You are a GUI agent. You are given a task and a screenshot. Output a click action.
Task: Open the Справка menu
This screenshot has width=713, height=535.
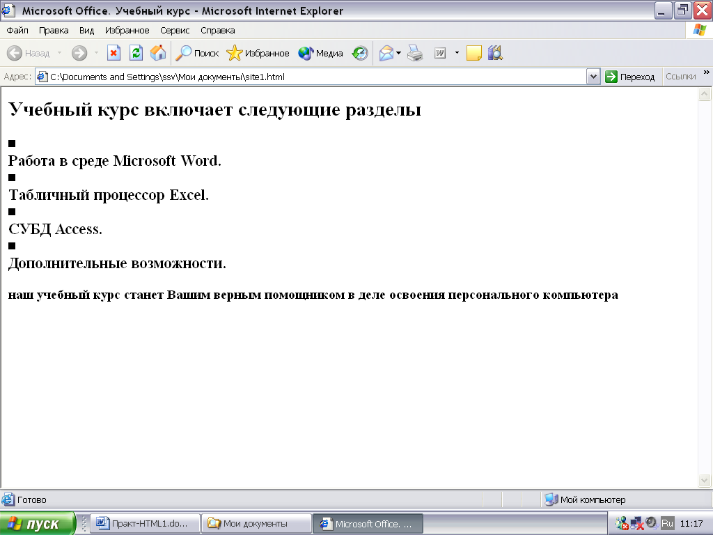click(217, 31)
